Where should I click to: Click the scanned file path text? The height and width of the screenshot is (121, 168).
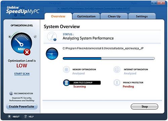103,48
